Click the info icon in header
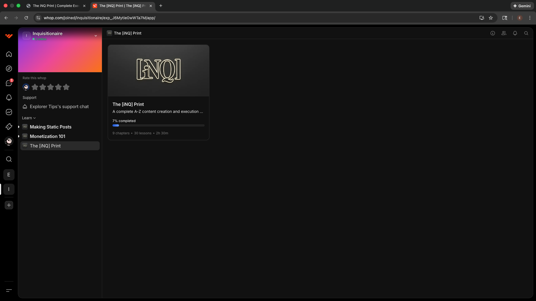 [x=493, y=33]
